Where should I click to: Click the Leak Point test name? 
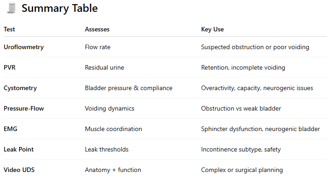(19, 149)
